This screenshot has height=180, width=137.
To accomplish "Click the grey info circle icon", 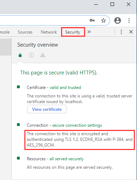I will 31,55.
